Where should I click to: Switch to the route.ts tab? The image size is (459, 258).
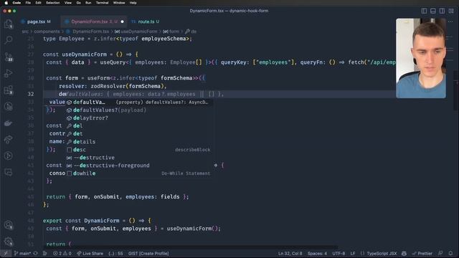[146, 21]
